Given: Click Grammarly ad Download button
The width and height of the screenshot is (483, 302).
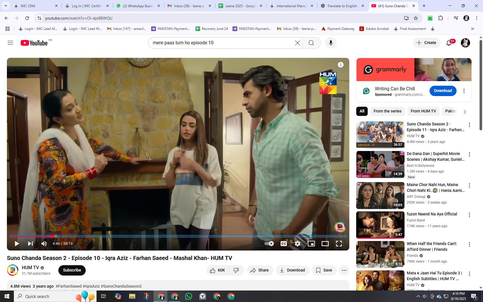Looking at the screenshot, I should 443,91.
